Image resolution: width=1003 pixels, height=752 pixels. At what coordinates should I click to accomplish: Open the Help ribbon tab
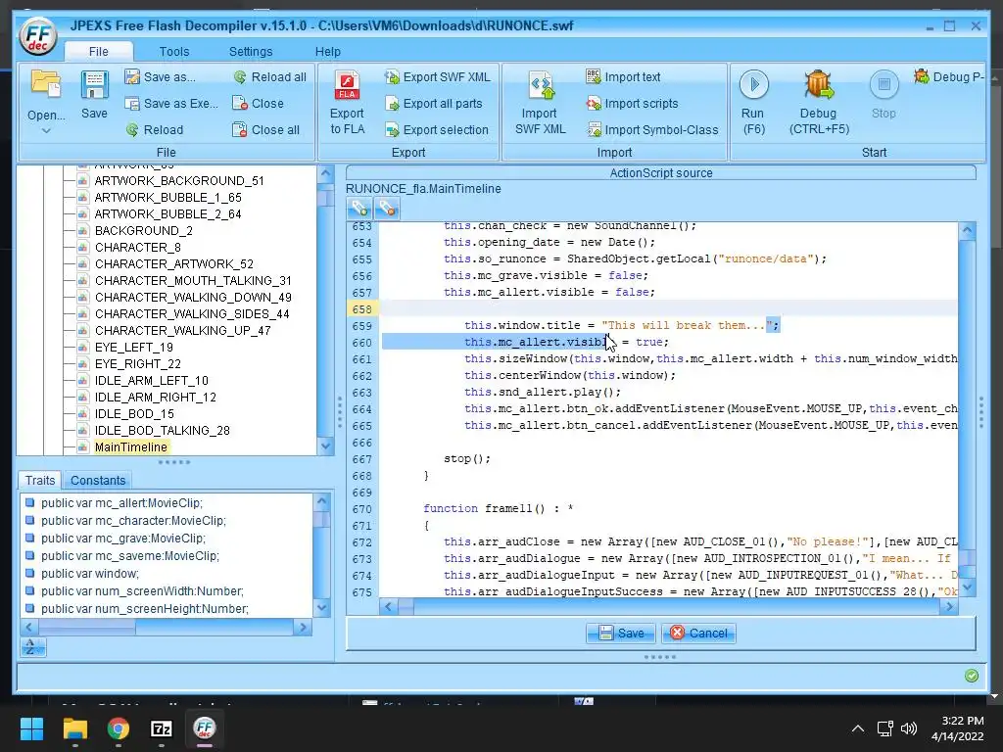pyautogui.click(x=327, y=51)
